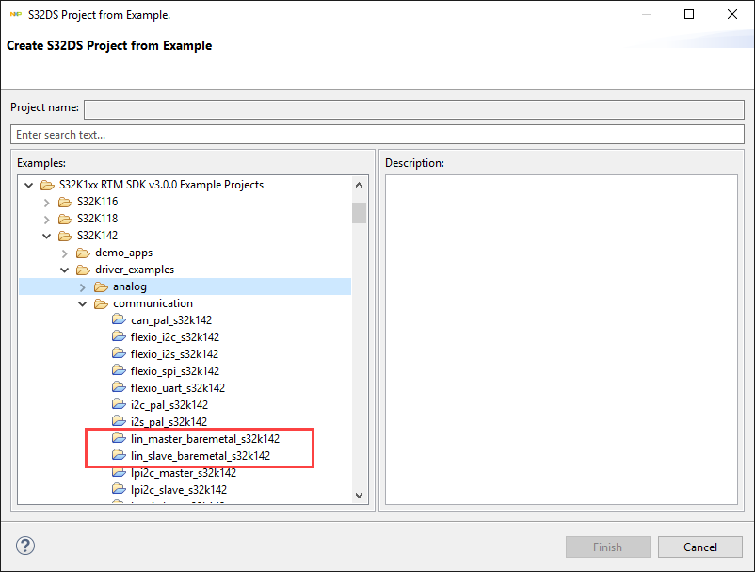This screenshot has width=755, height=572.
Task: Click the lpi2c_master_s32k142 project icon
Action: (119, 472)
